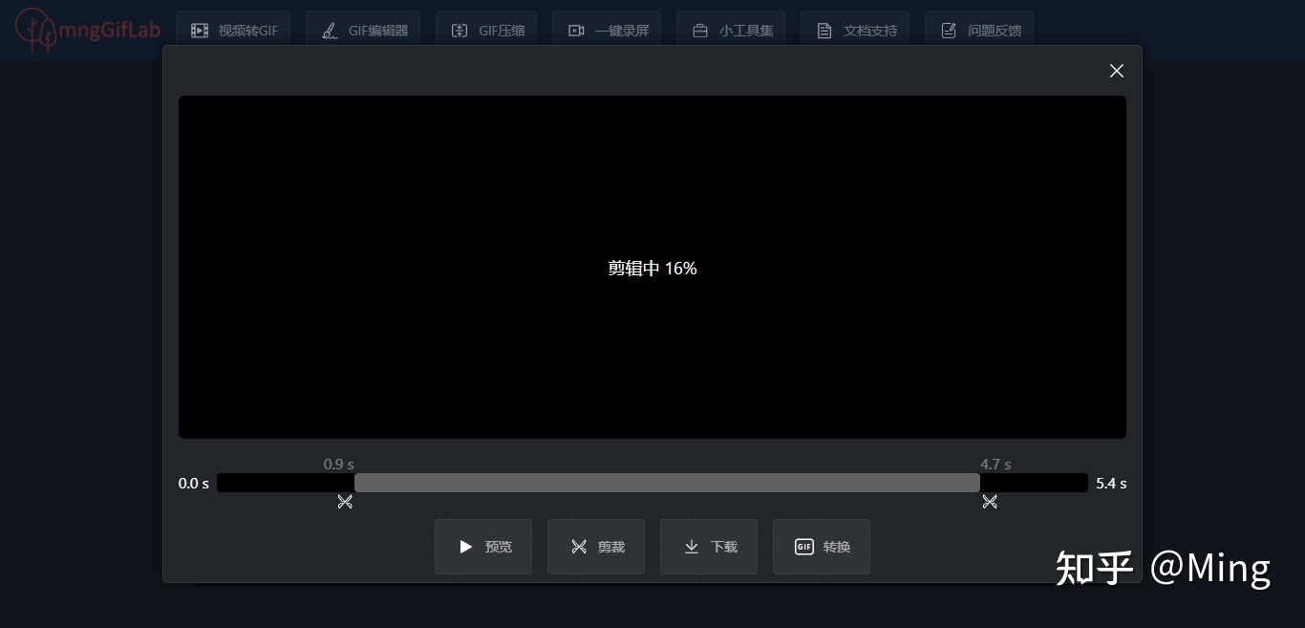1305x628 pixels.
Task: Open the 文档支持 menu item
Action: (x=855, y=31)
